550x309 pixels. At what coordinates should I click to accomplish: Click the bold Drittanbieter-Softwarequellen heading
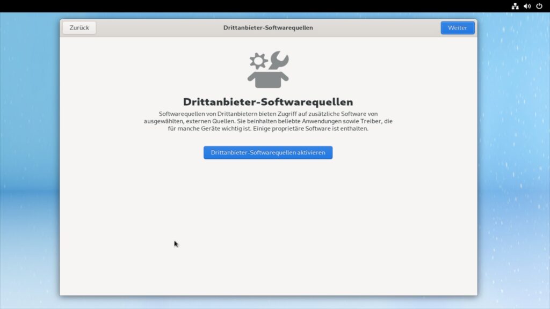click(x=268, y=102)
